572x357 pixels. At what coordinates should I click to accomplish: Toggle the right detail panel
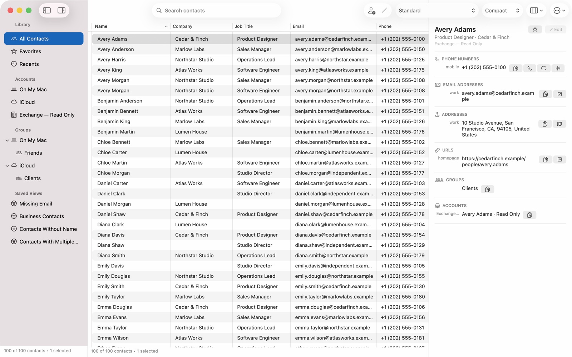[x=61, y=10]
